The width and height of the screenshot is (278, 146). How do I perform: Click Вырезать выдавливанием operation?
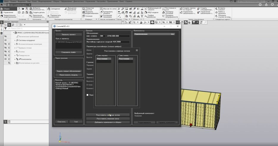(x=90, y=12)
